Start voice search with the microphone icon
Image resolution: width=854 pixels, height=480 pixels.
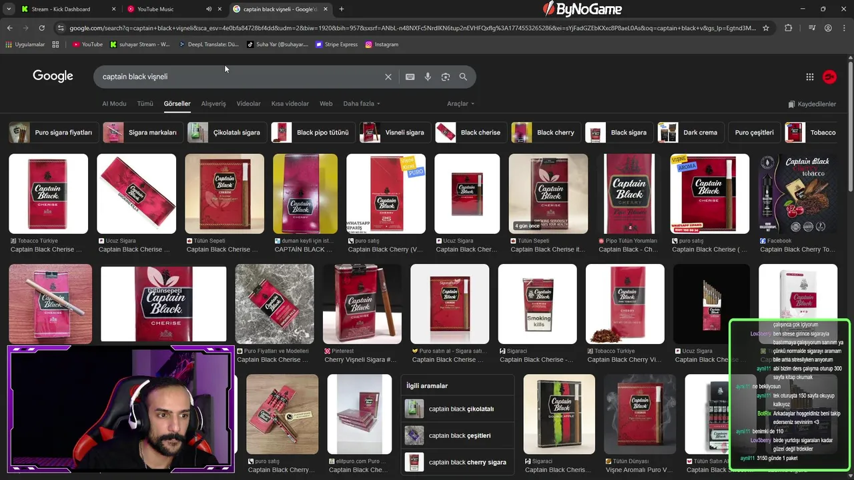(x=428, y=77)
